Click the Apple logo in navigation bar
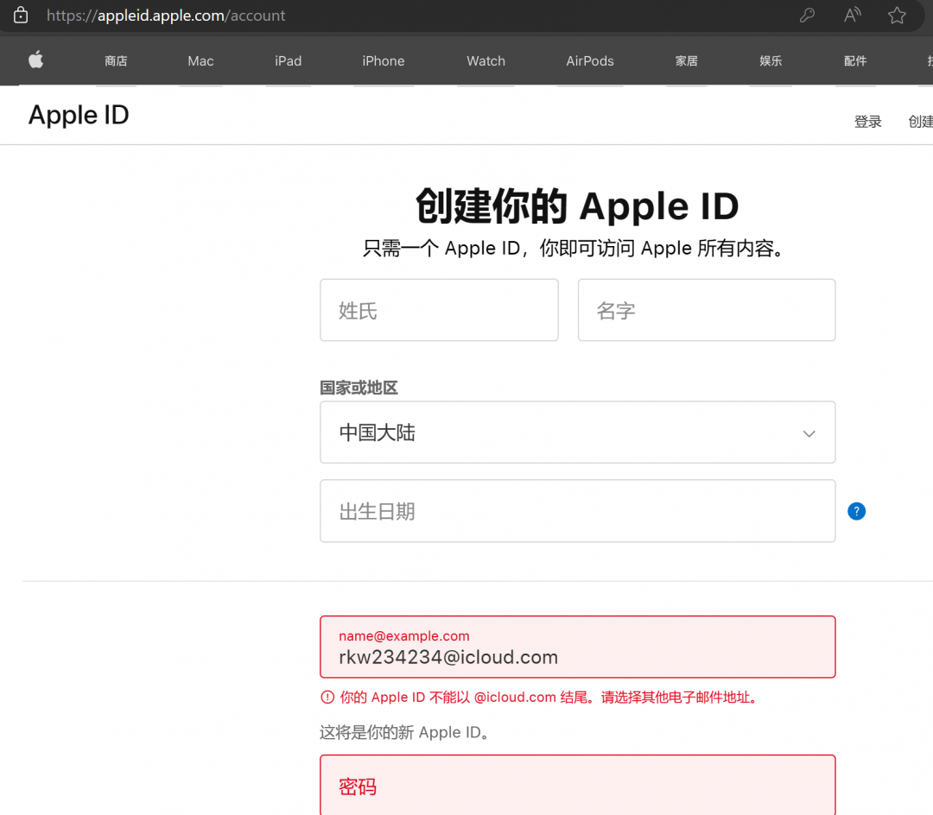This screenshot has width=933, height=815. click(x=35, y=60)
